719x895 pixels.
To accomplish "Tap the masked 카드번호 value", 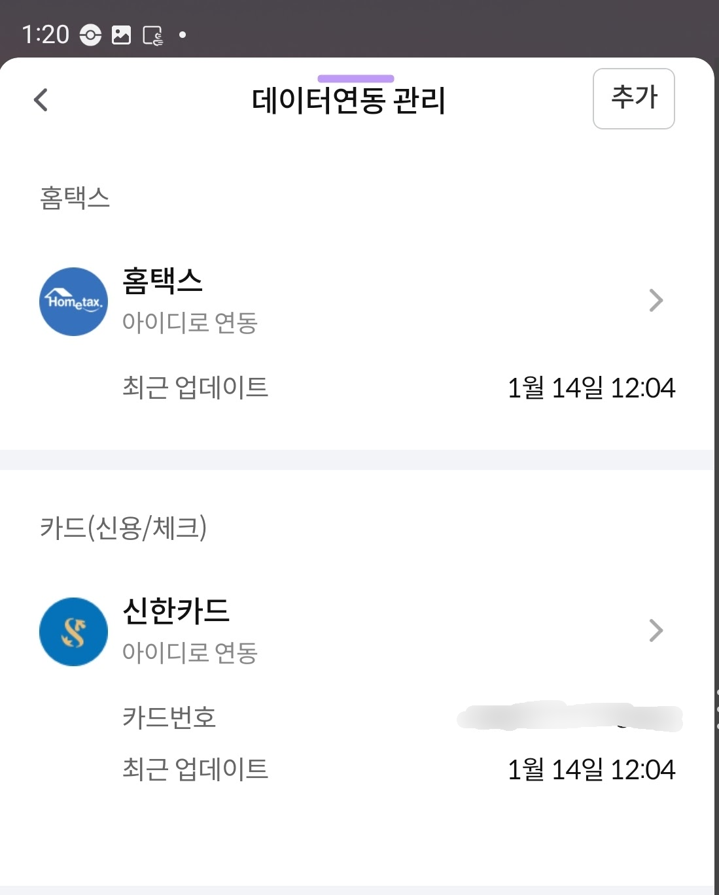I will tap(570, 717).
